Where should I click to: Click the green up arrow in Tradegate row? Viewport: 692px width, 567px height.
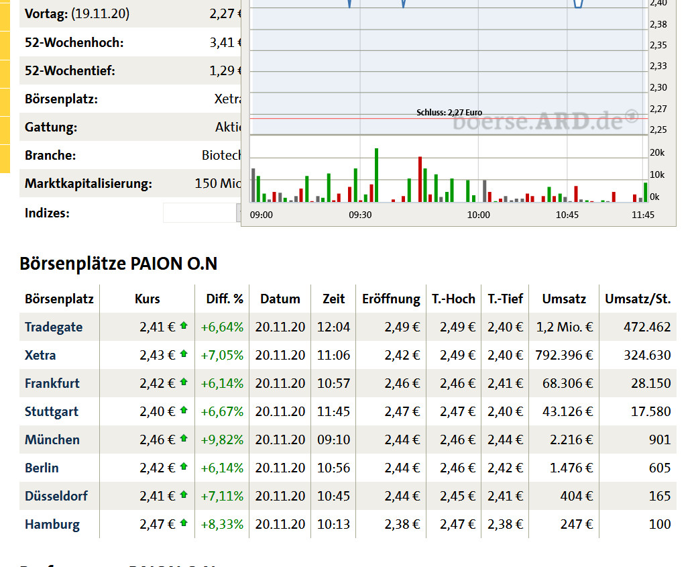[x=184, y=325]
